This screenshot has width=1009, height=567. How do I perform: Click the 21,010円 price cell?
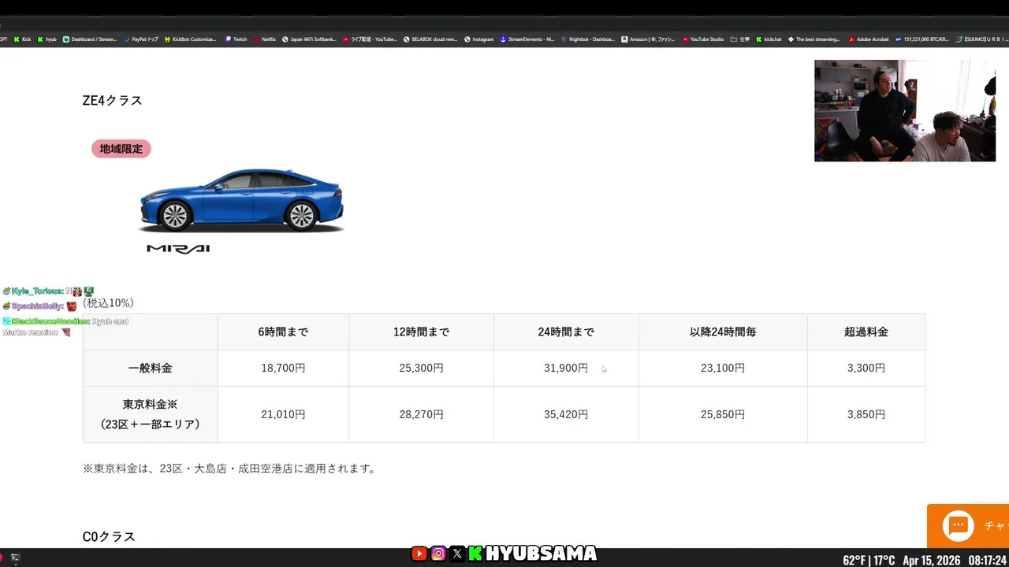click(x=283, y=414)
